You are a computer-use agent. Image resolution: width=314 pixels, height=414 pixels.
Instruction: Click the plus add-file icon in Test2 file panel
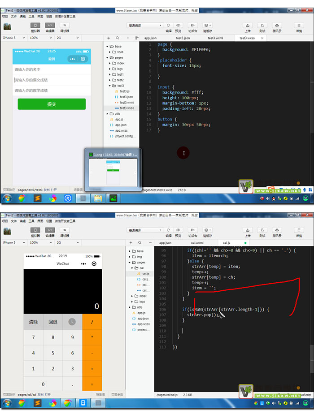131,243
